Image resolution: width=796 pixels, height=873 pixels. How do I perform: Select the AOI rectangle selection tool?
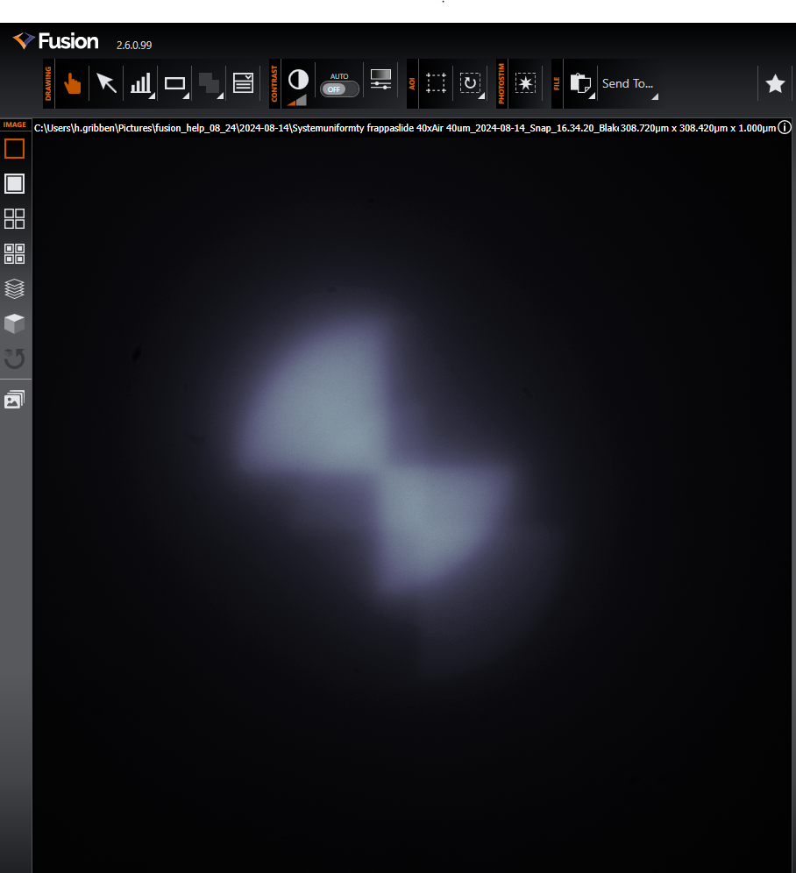tap(436, 83)
